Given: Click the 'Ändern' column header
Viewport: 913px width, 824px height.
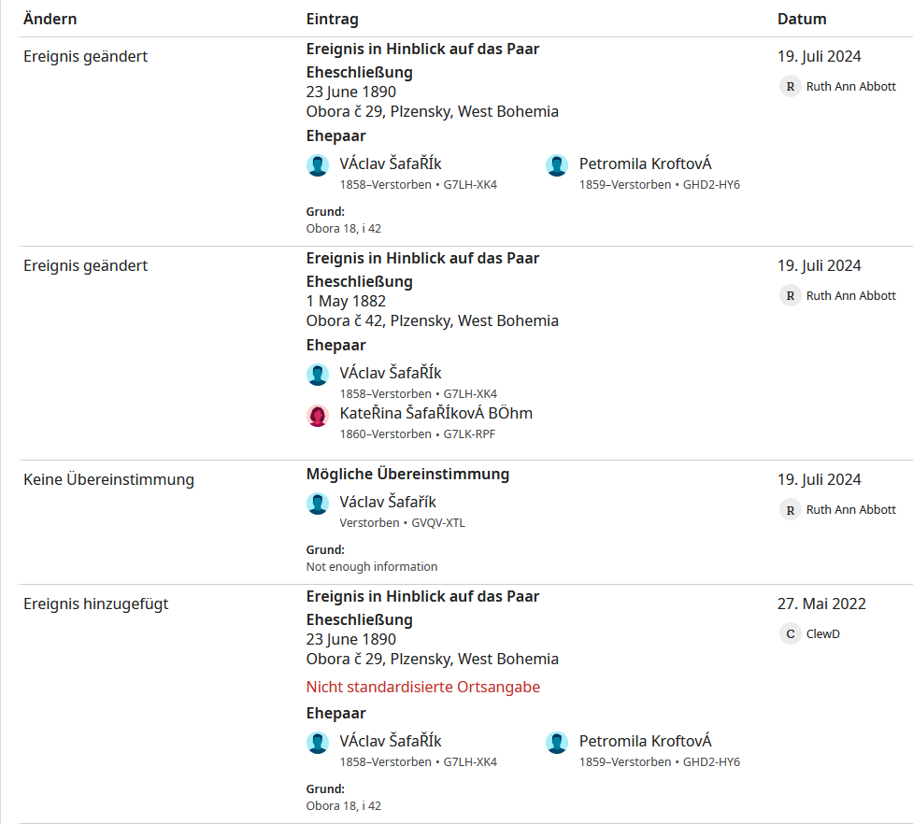Looking at the screenshot, I should 50,19.
